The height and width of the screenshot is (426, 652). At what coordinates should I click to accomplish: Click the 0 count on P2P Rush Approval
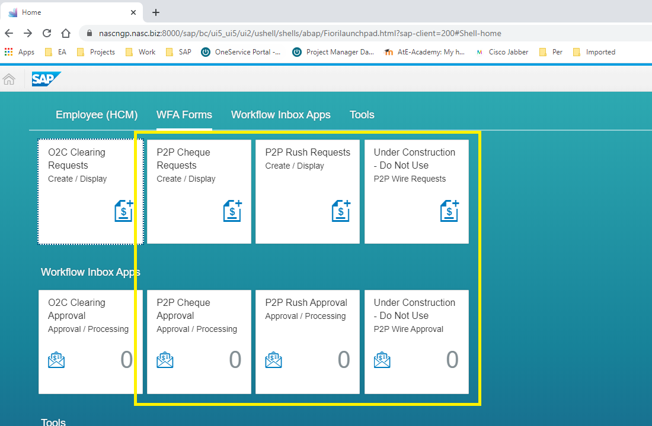pyautogui.click(x=344, y=360)
